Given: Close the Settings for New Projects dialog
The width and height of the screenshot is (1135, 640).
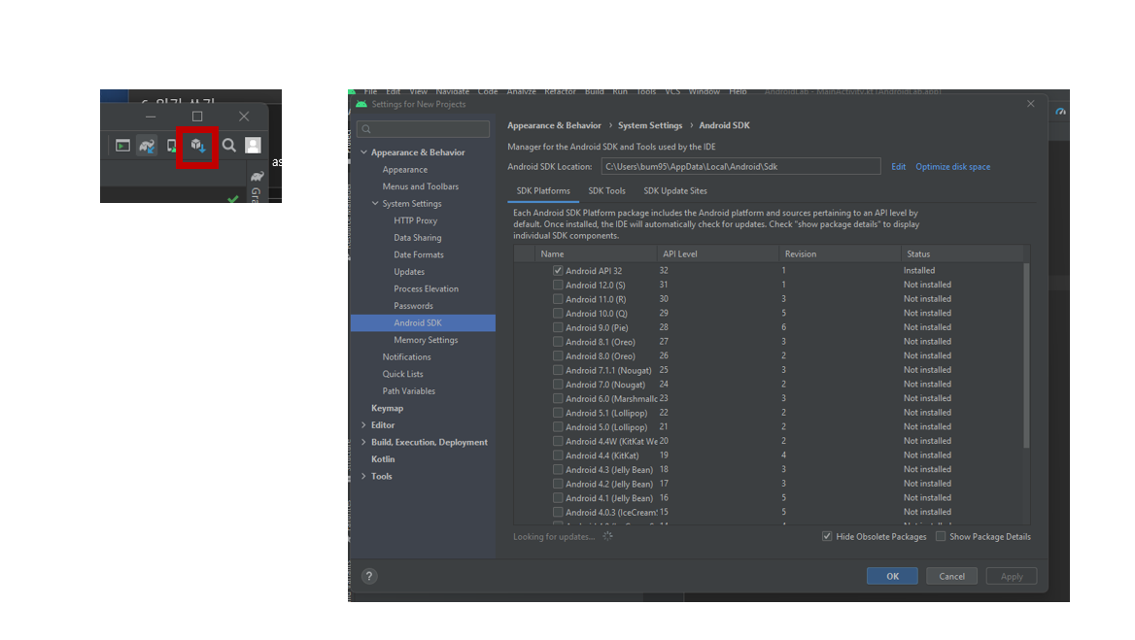Looking at the screenshot, I should 1031,104.
